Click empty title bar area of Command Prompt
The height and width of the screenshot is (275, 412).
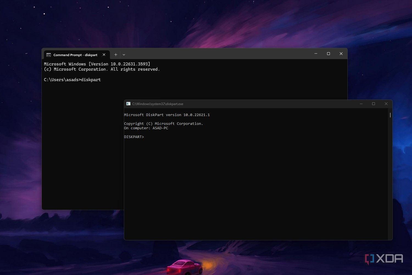click(x=220, y=54)
